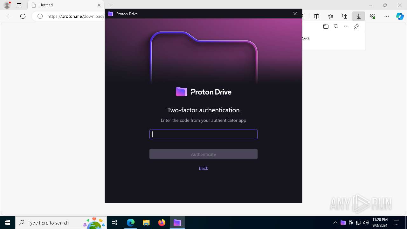The image size is (407, 229).
Task: Open Windows notification center
Action: (397, 223)
